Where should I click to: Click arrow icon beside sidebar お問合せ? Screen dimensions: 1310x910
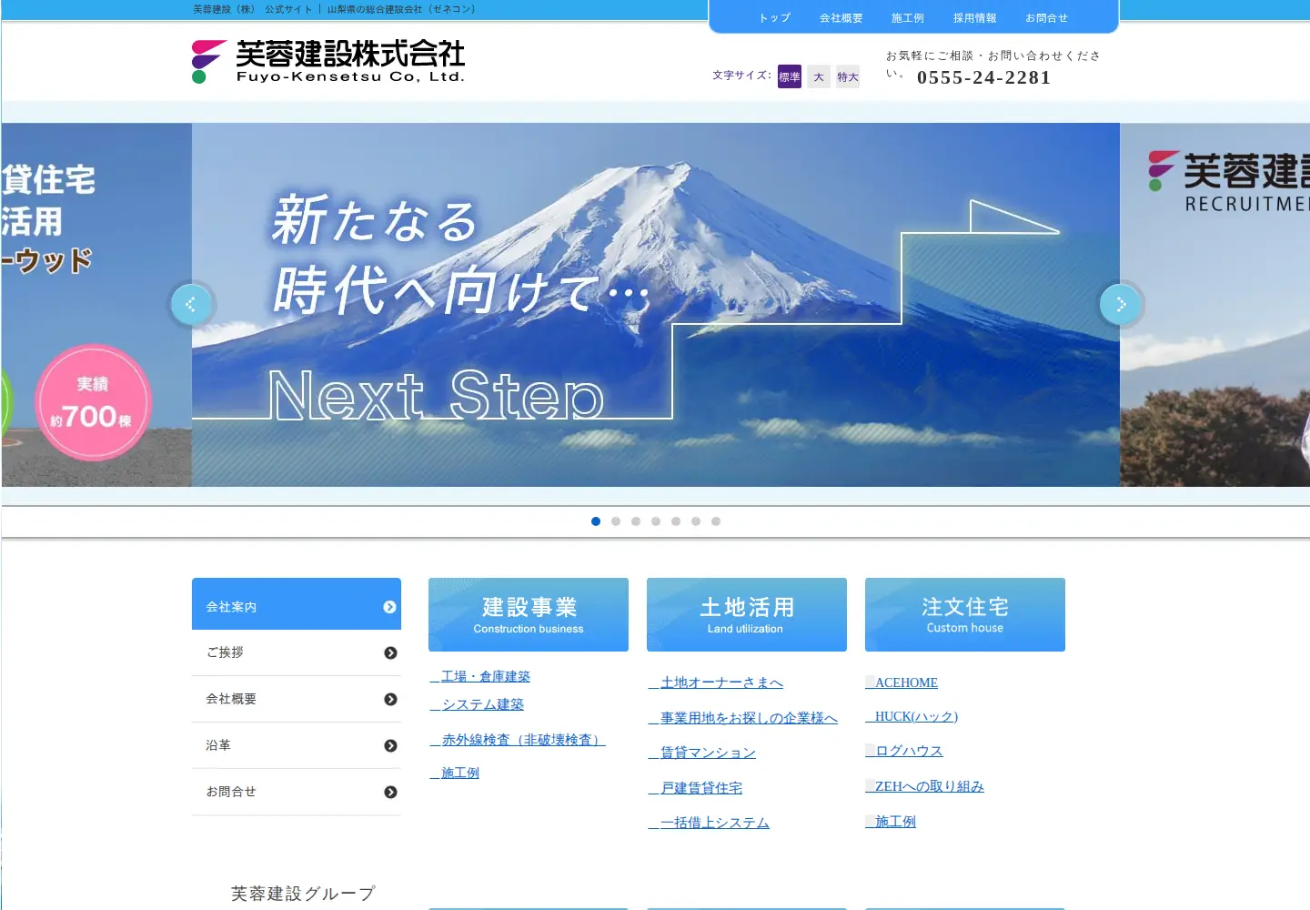tap(390, 792)
